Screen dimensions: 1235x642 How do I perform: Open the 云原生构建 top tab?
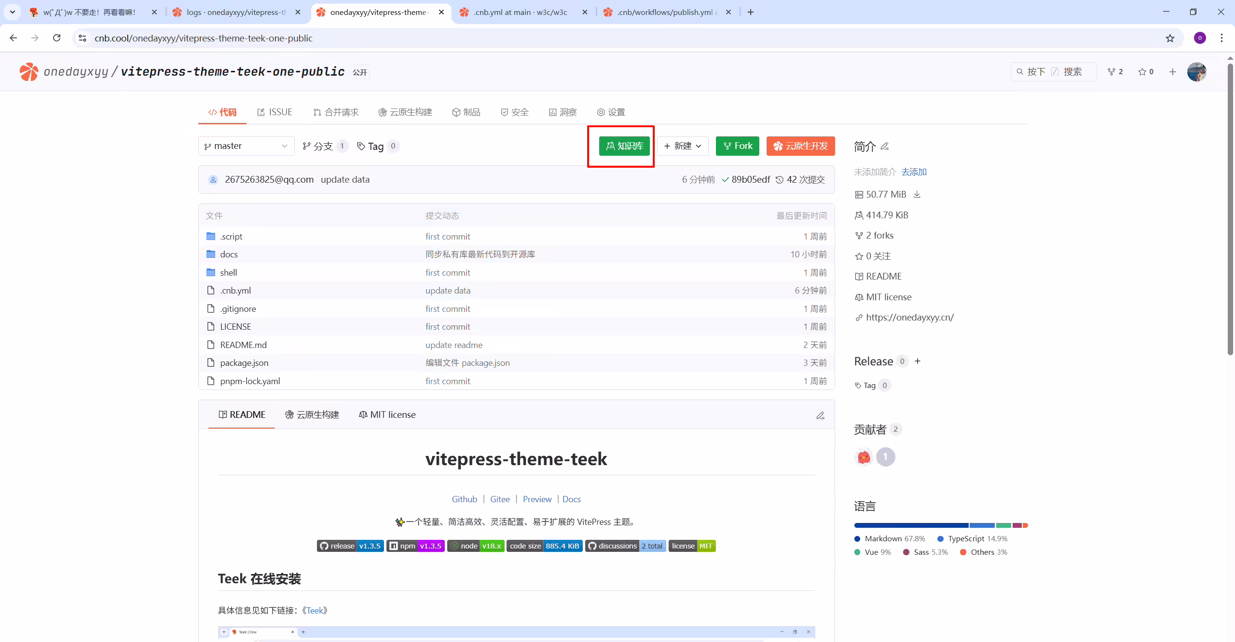click(405, 112)
